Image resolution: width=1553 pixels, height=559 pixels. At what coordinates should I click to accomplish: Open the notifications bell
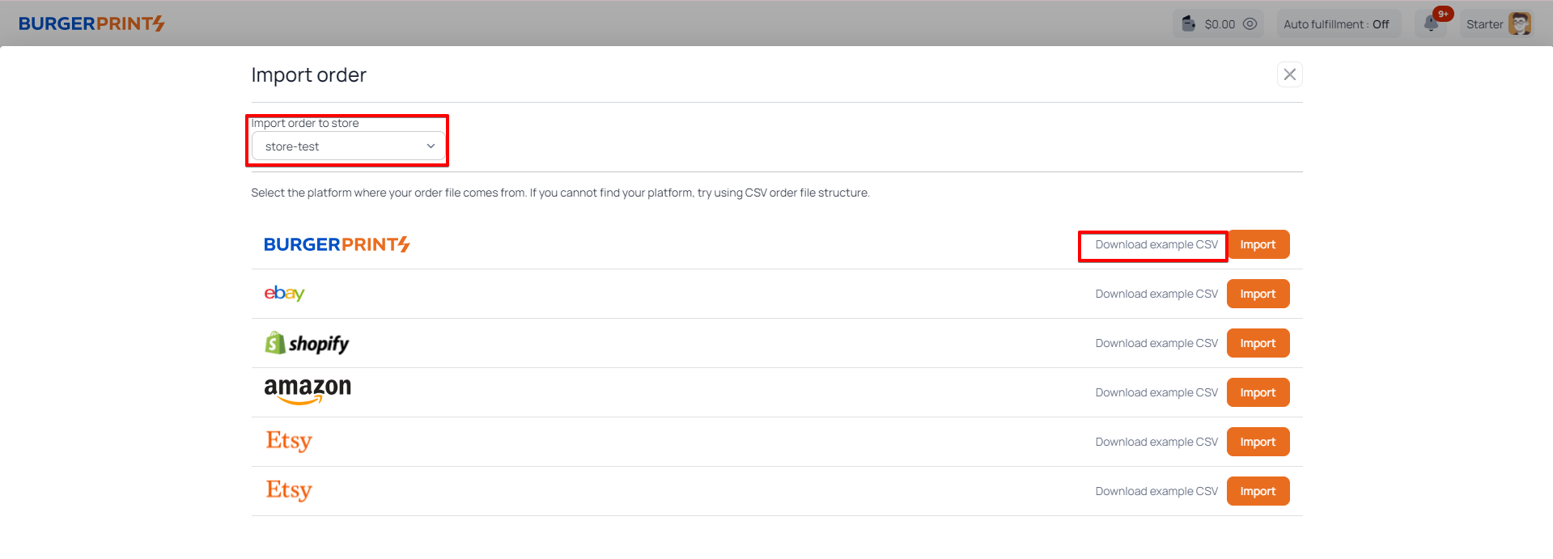coord(1431,23)
